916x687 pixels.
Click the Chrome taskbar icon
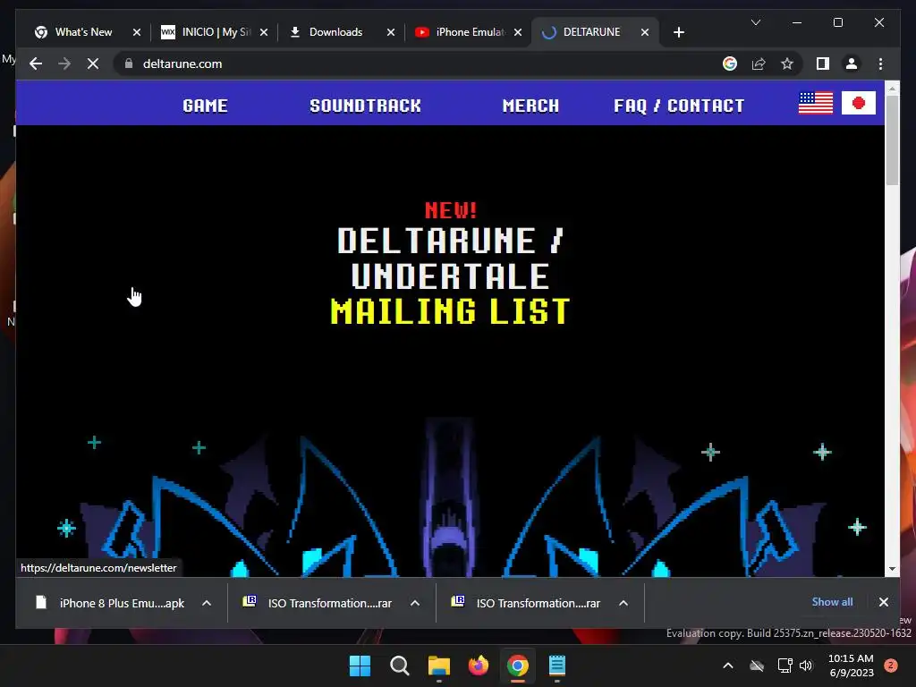point(518,666)
